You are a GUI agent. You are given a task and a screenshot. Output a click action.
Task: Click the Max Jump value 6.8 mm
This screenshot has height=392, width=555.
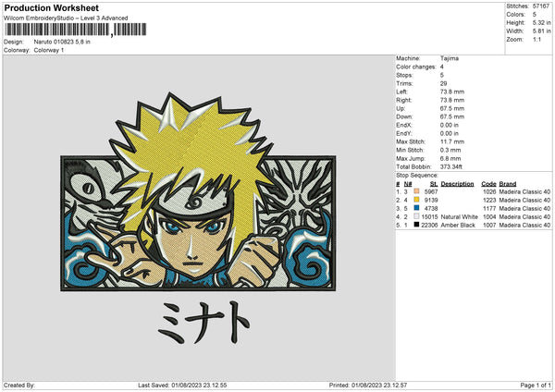pos(450,158)
